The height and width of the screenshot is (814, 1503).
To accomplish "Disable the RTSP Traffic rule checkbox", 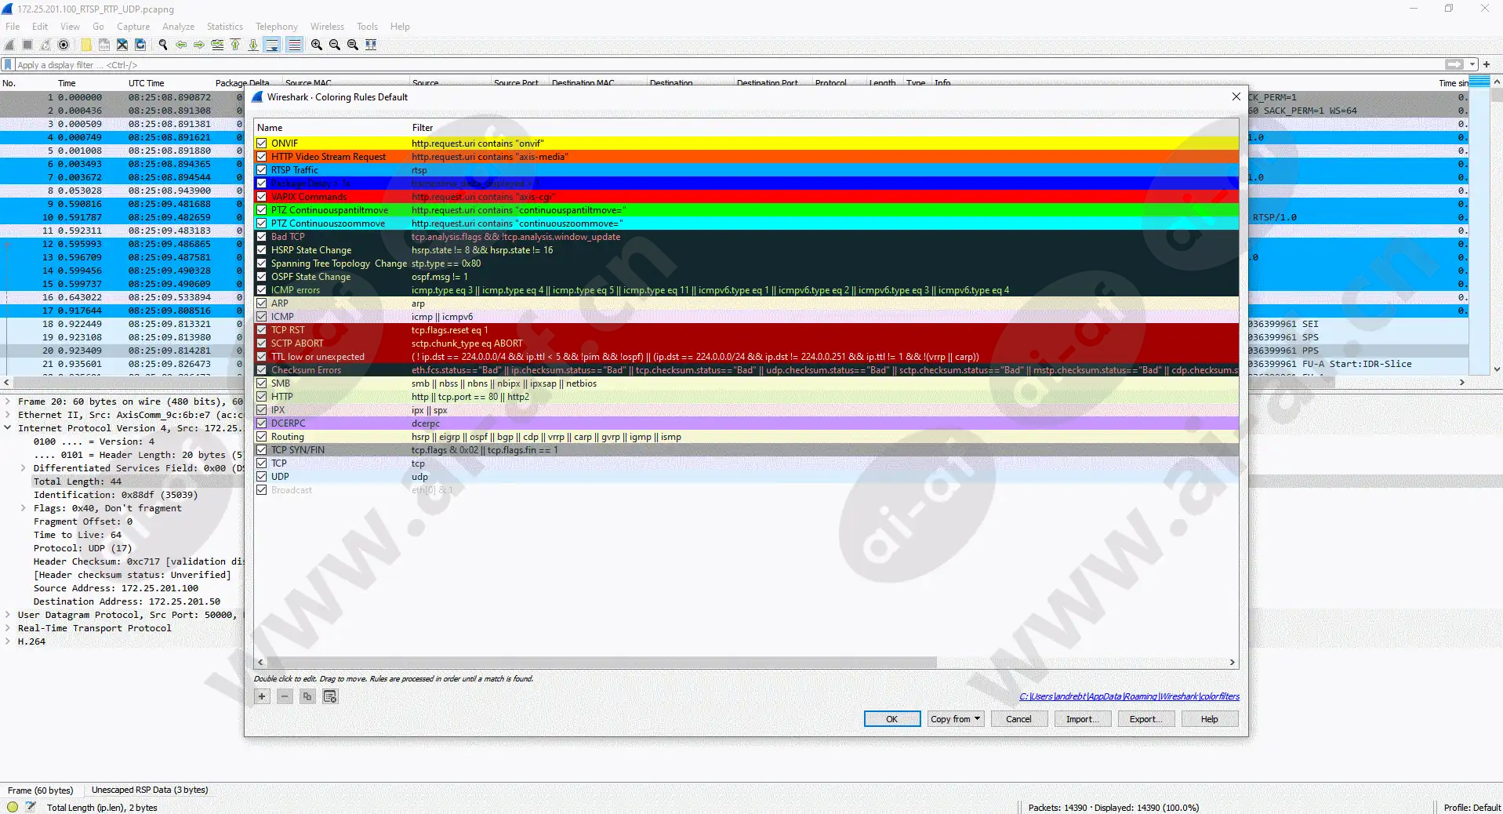I will [x=262, y=170].
